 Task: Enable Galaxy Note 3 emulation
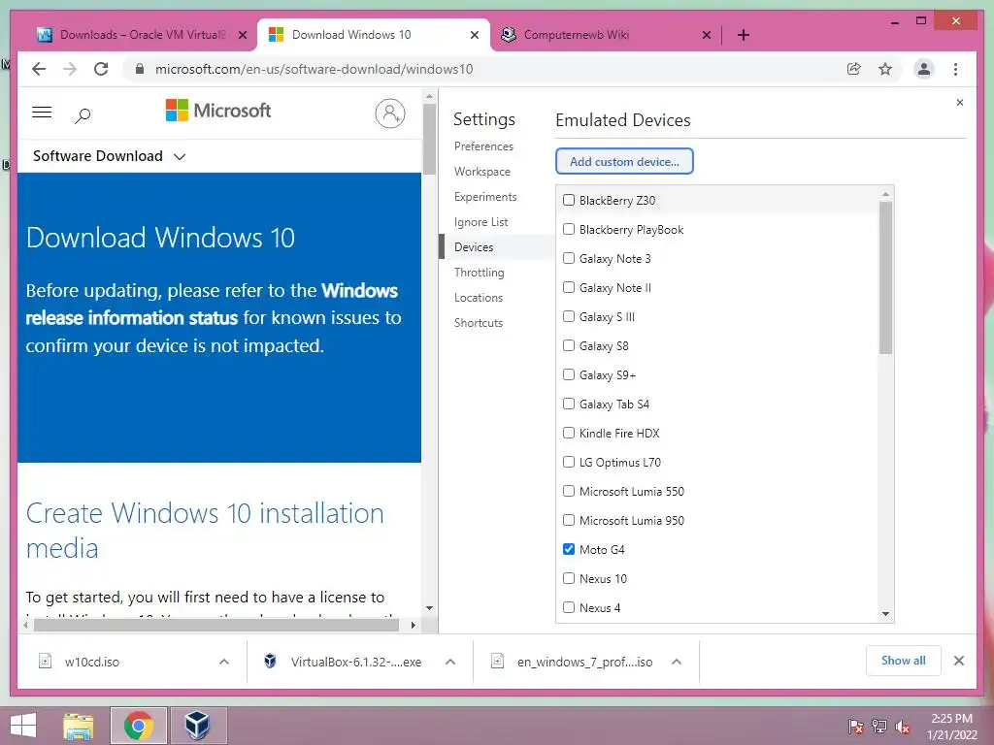pos(569,258)
